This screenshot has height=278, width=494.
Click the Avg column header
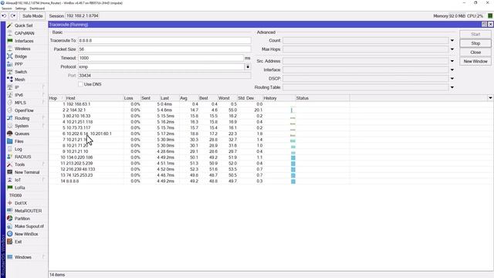(x=188, y=98)
